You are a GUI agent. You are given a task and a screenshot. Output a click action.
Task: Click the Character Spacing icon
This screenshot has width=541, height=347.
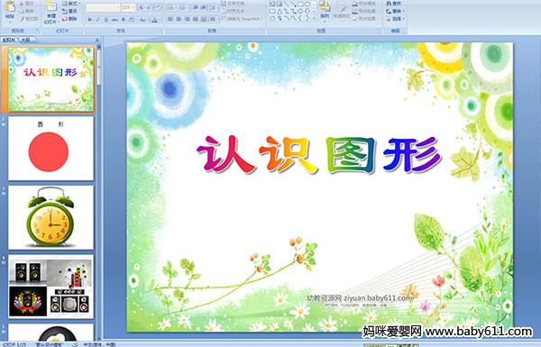pyautogui.click(x=132, y=20)
